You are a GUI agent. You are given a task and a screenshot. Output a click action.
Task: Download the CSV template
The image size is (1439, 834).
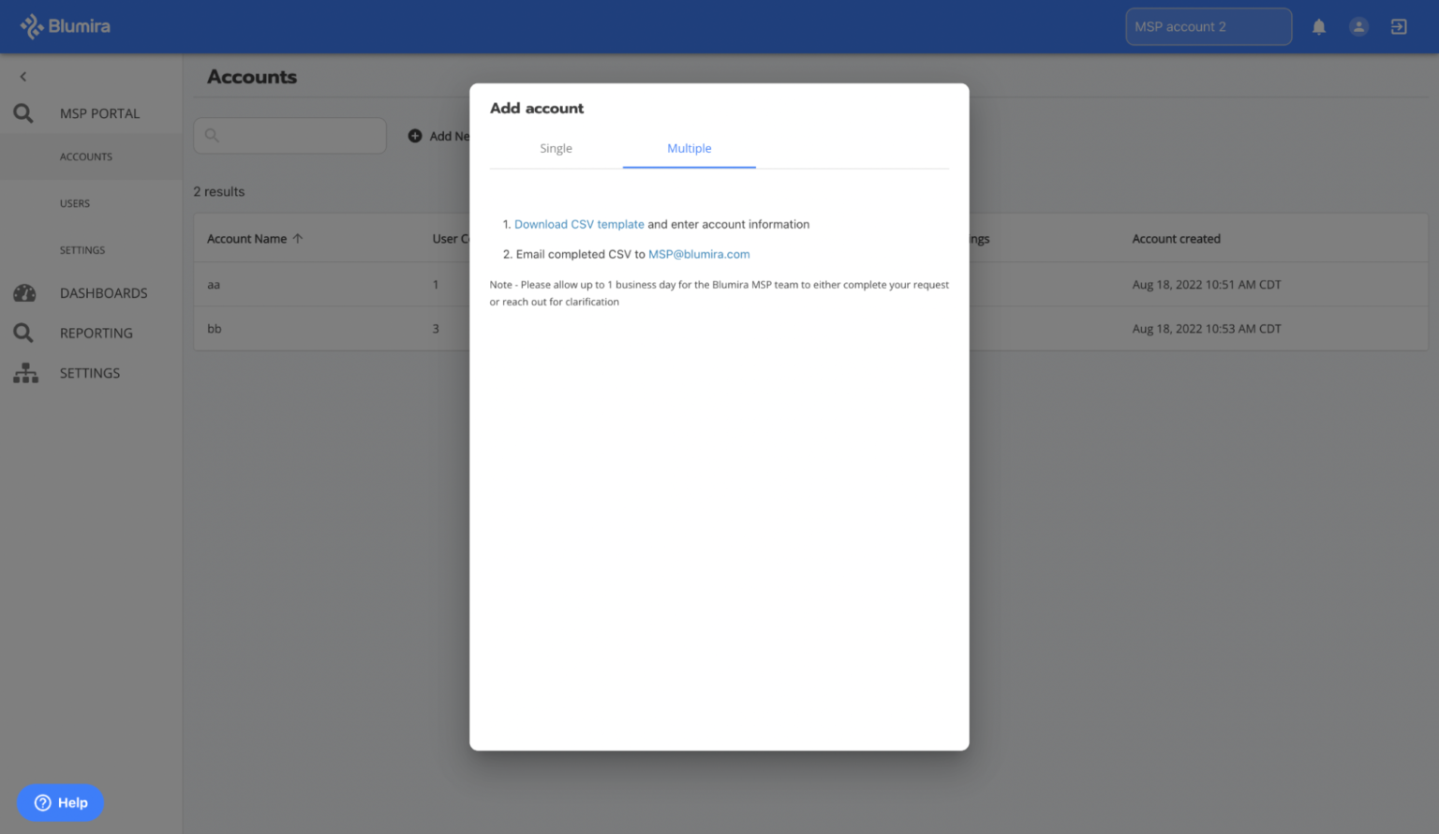[x=578, y=224]
